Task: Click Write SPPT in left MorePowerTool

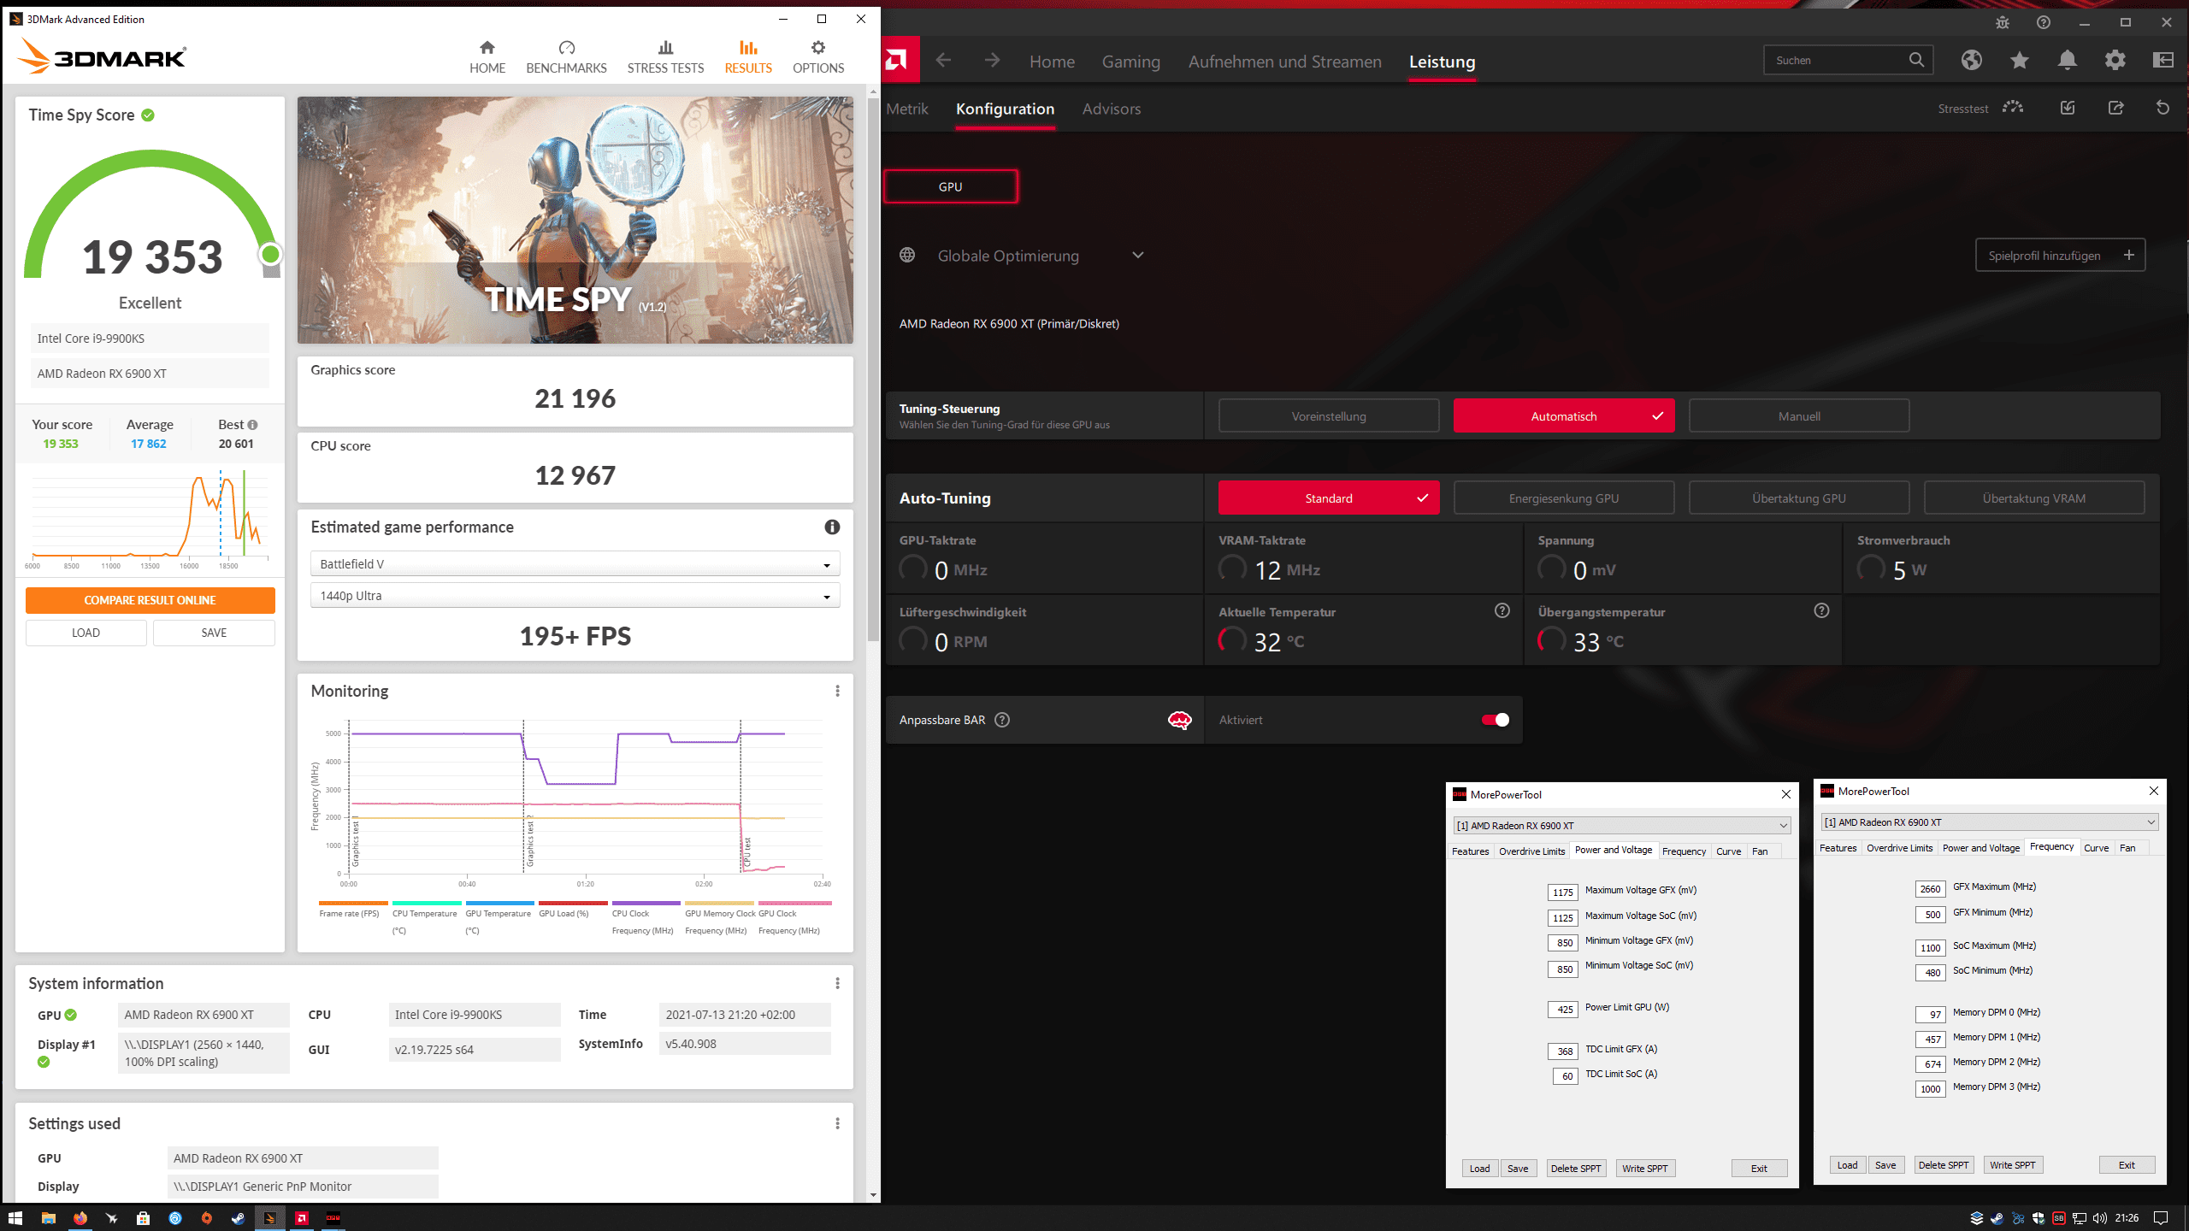Action: pyautogui.click(x=1644, y=1168)
